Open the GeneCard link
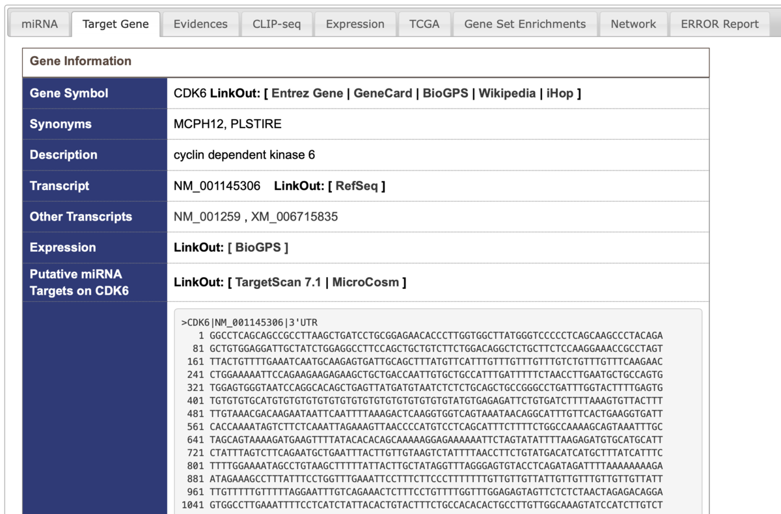 pos(383,93)
